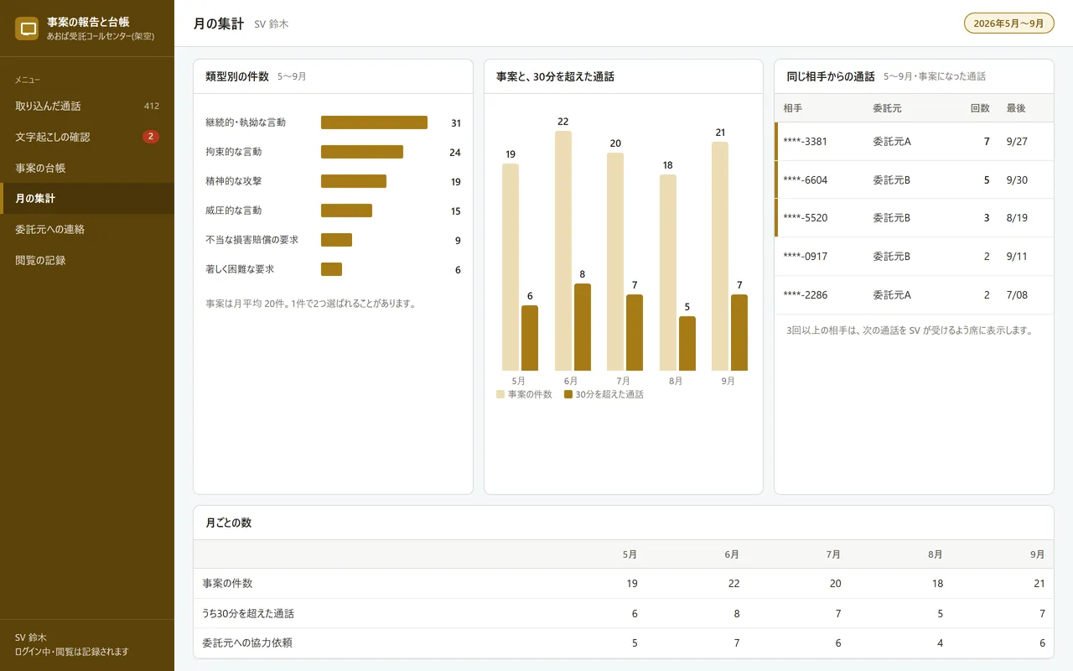The height and width of the screenshot is (671, 1073).
Task: Select the ****-6604 caller row
Action: point(914,180)
